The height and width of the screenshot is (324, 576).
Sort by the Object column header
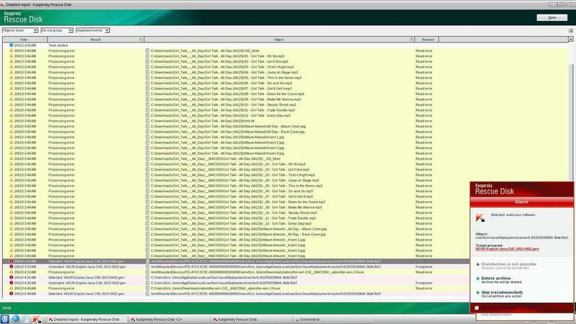(x=279, y=40)
